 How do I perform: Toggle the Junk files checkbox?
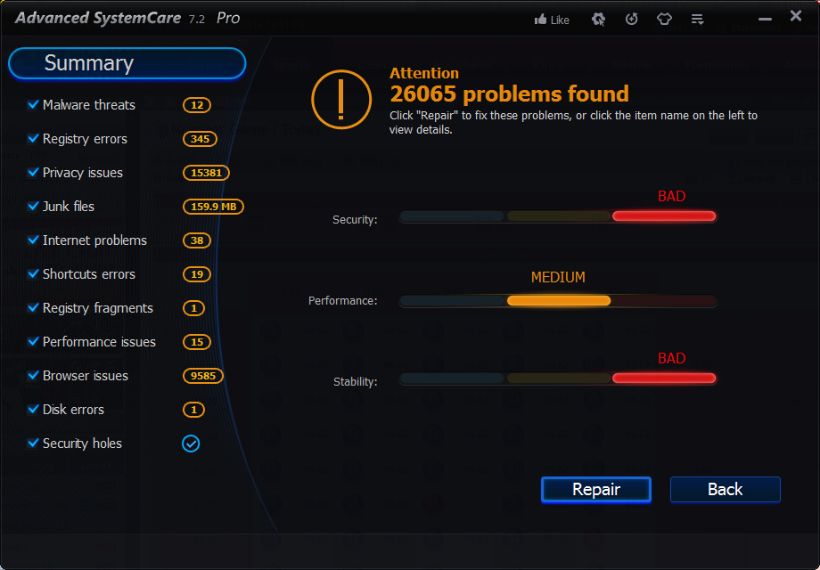pyautogui.click(x=33, y=207)
